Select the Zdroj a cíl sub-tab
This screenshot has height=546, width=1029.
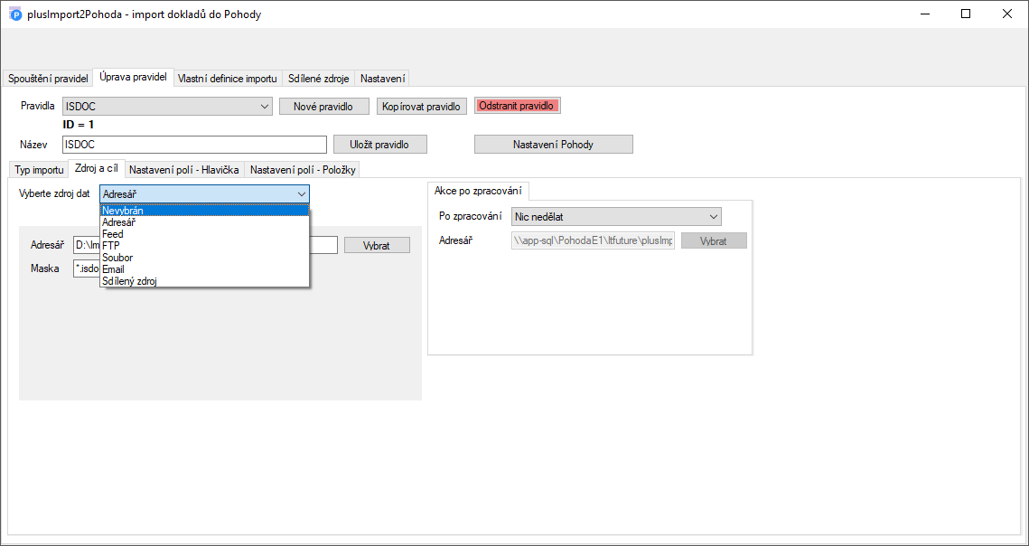pos(97,168)
